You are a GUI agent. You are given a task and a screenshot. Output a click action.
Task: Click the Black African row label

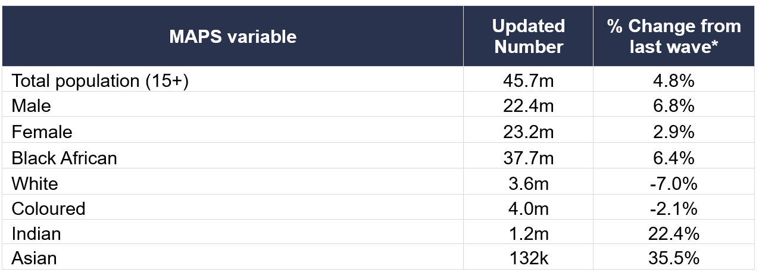click(64, 158)
